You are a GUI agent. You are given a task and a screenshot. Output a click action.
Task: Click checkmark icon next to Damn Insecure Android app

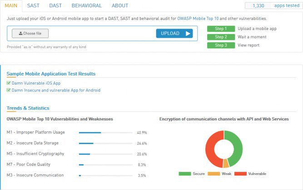click(x=8, y=90)
